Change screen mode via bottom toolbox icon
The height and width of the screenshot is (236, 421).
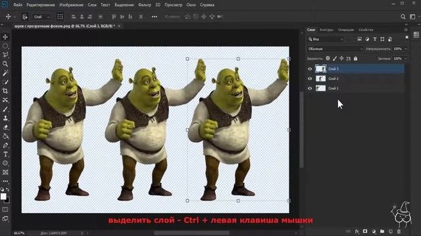[5, 218]
